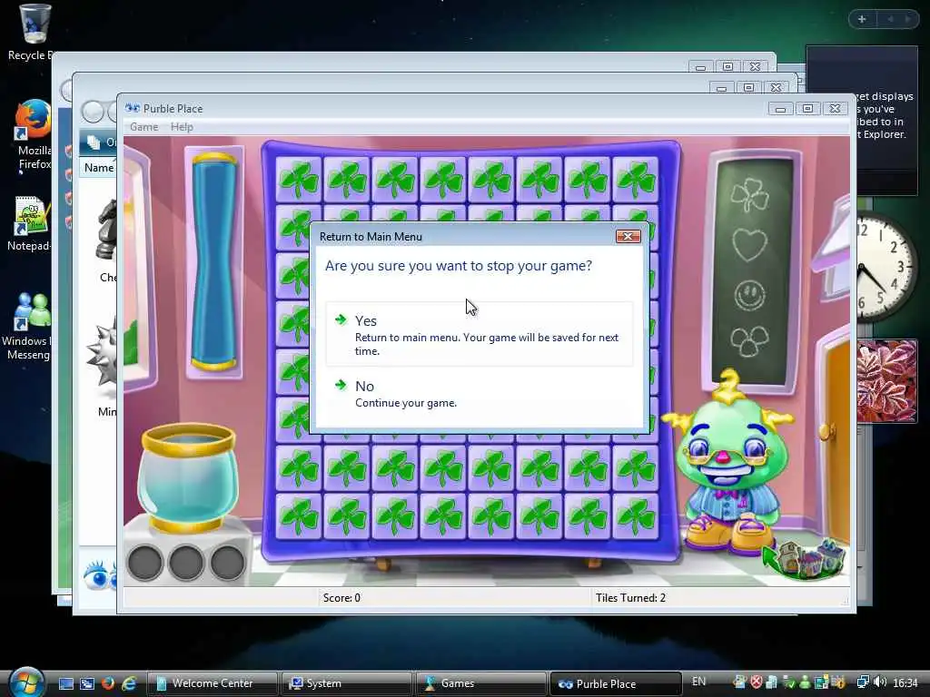Click Switch between windows quick launch icon
Image resolution: width=930 pixels, height=697 pixels.
click(x=86, y=683)
